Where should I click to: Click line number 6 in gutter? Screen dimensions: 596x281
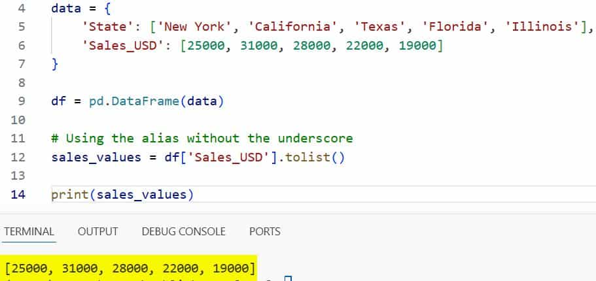[x=22, y=46]
